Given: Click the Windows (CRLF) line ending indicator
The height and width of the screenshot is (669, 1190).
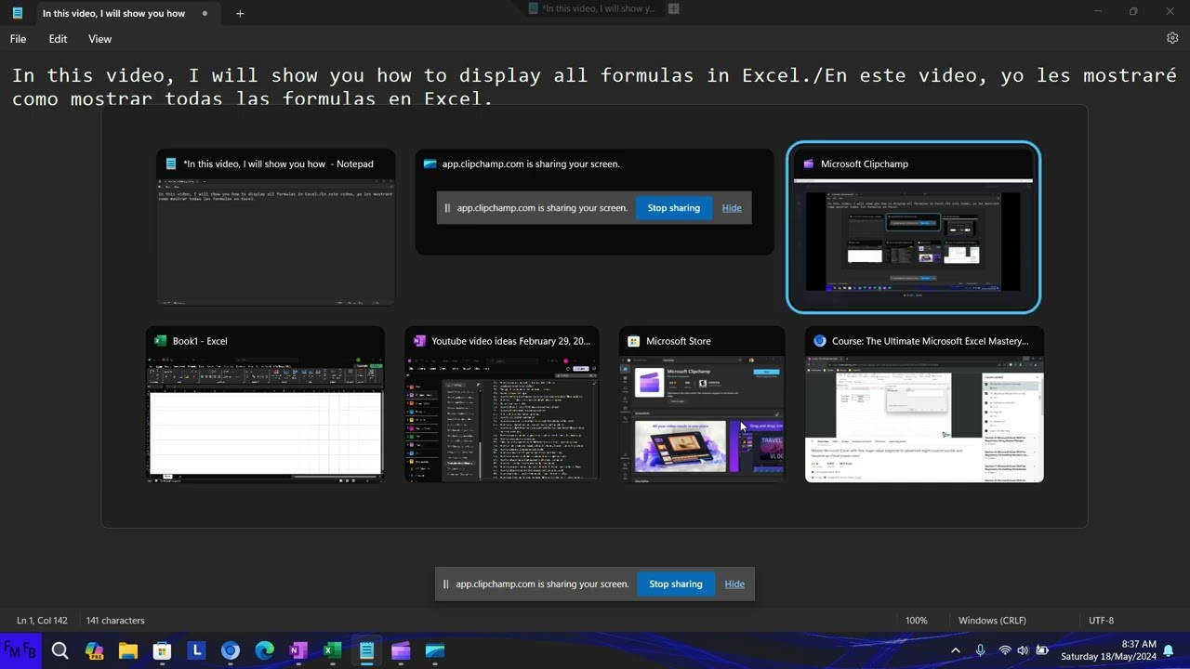Looking at the screenshot, I should [992, 620].
